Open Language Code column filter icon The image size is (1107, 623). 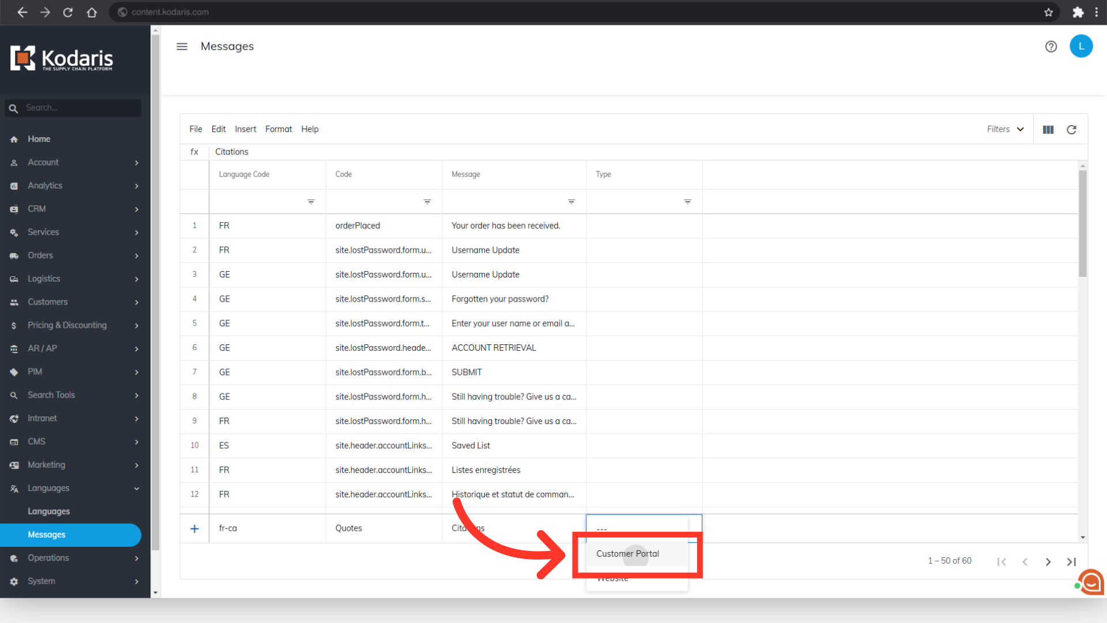[x=311, y=202]
